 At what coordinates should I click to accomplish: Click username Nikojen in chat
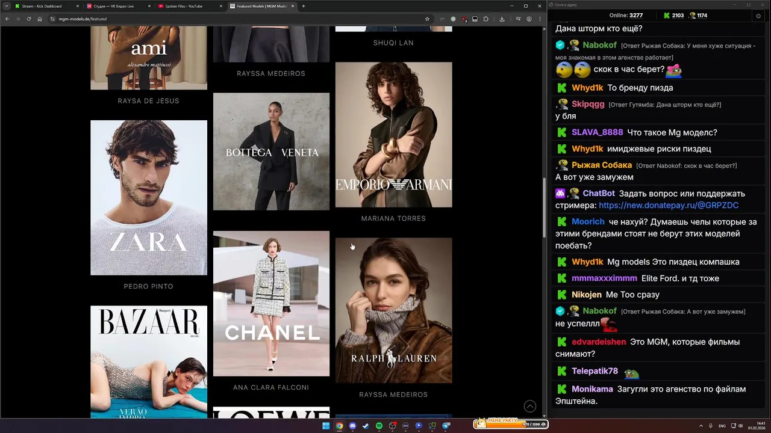[x=587, y=295]
